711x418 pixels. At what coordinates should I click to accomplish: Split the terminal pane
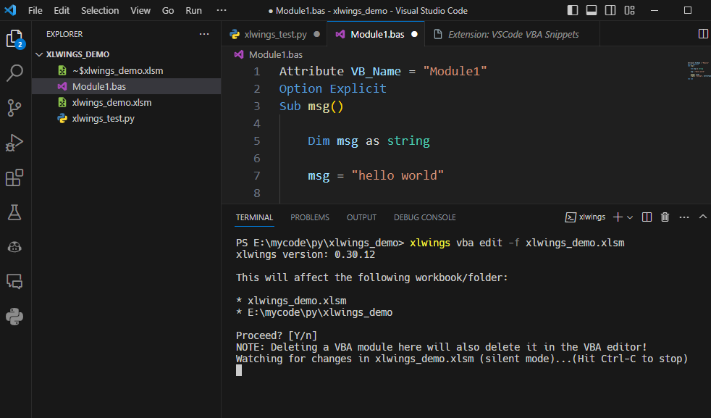647,217
